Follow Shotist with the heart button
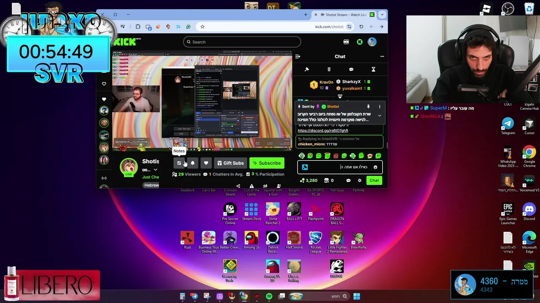 [x=206, y=163]
